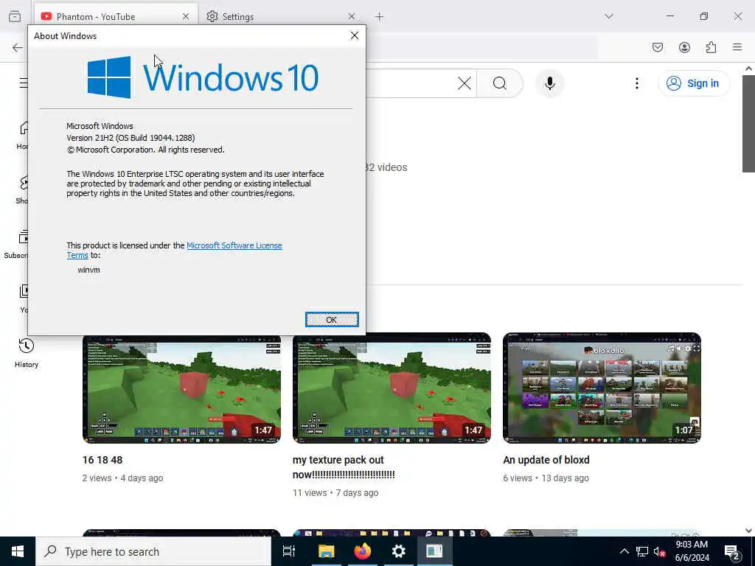Open the muted volume tray icon
Screen dimensions: 755x566
point(659,551)
